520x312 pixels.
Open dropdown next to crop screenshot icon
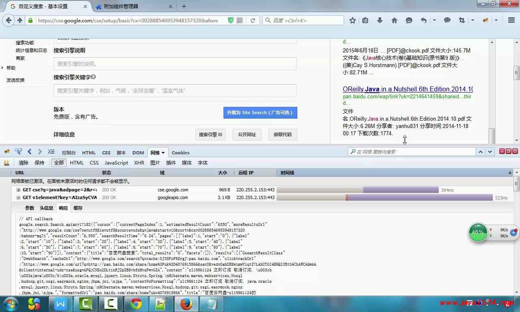coord(472,20)
